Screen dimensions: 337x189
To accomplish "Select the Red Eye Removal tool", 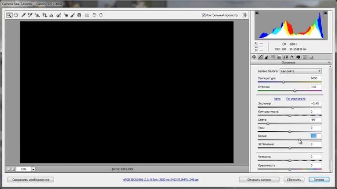I will (x=66, y=15).
